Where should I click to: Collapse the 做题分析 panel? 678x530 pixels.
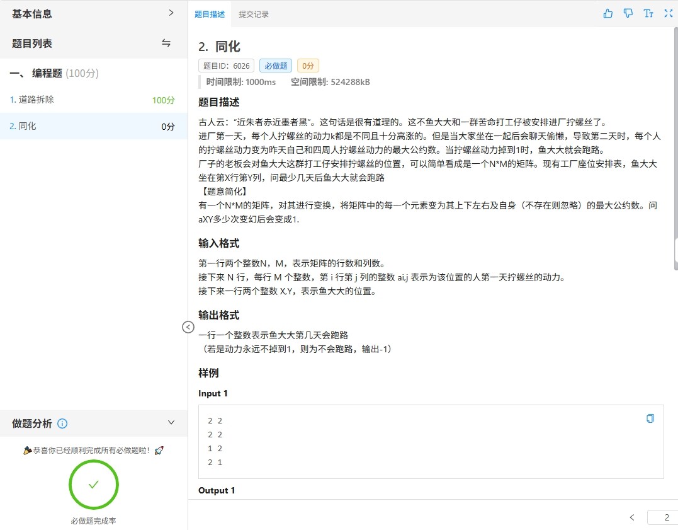click(171, 423)
